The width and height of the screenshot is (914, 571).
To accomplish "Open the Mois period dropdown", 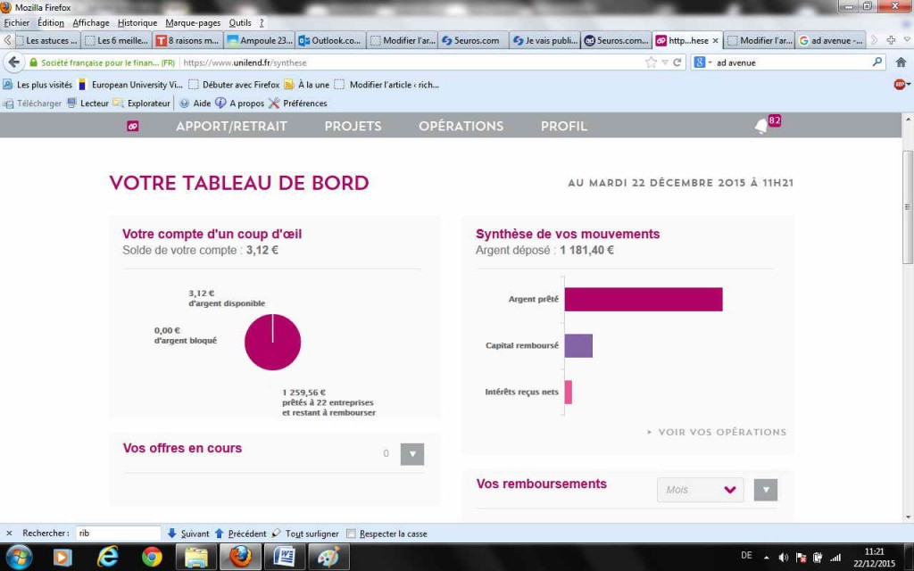I will tap(701, 490).
